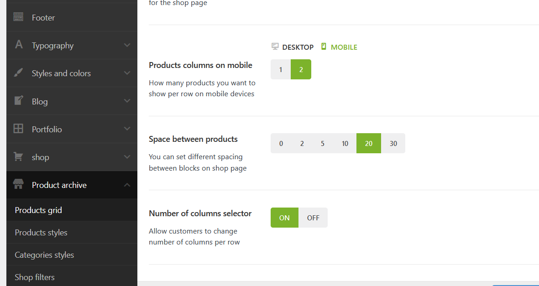Collapse the Product archive section chevron

127,185
